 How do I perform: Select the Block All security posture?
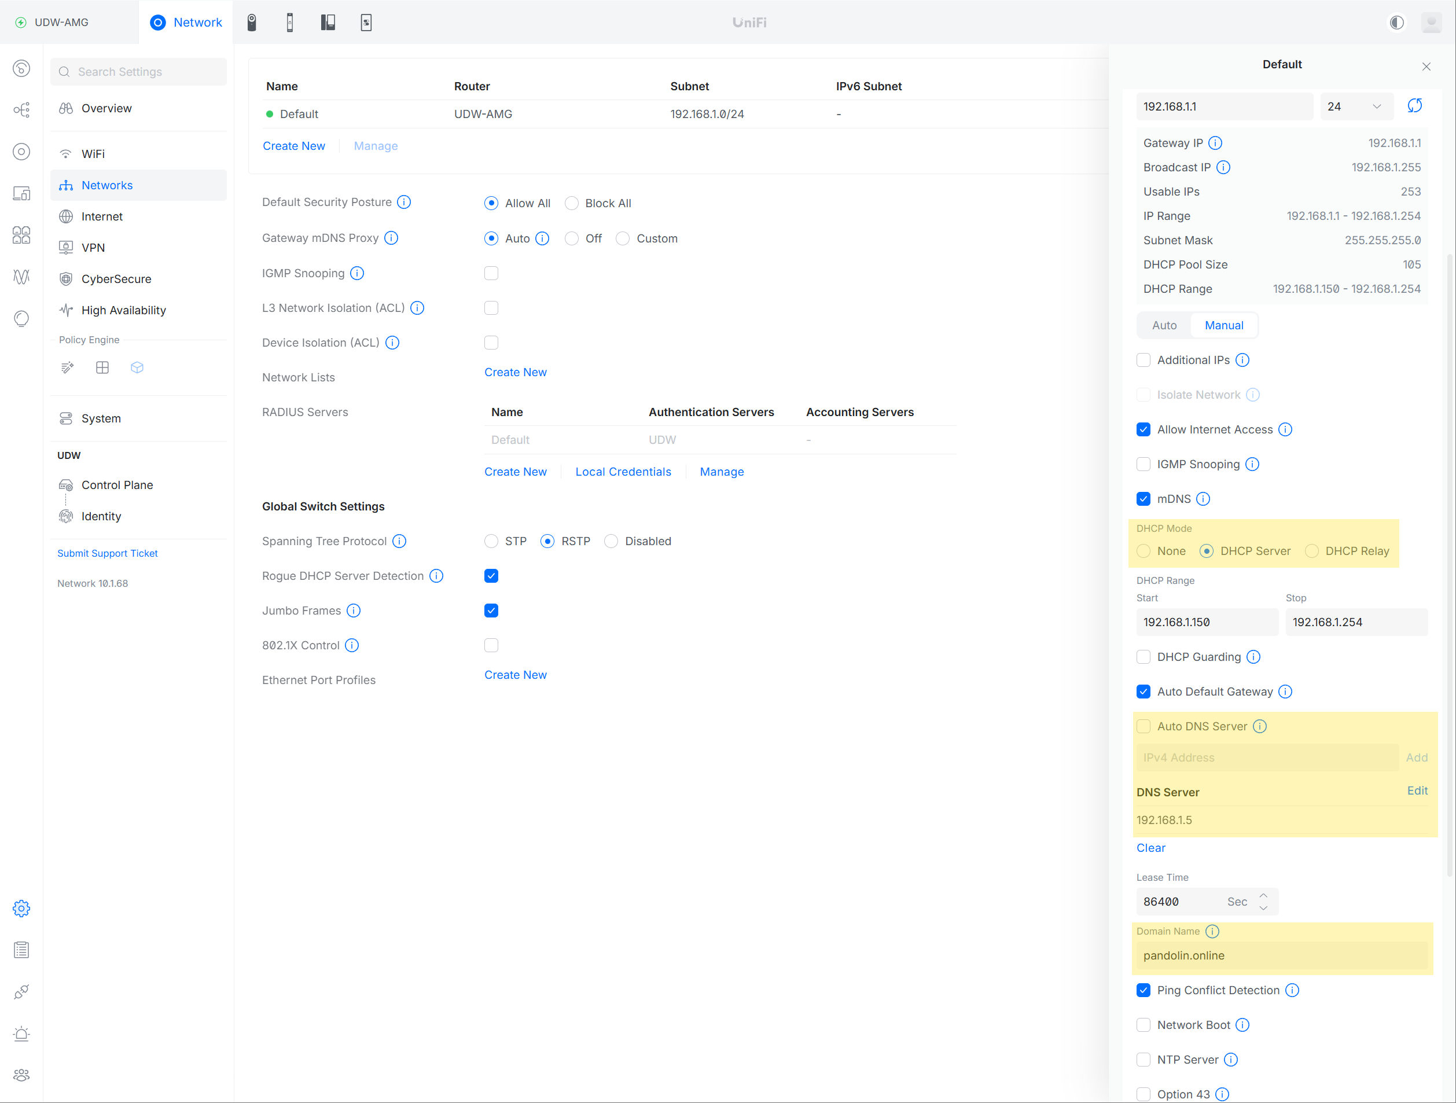[572, 203]
